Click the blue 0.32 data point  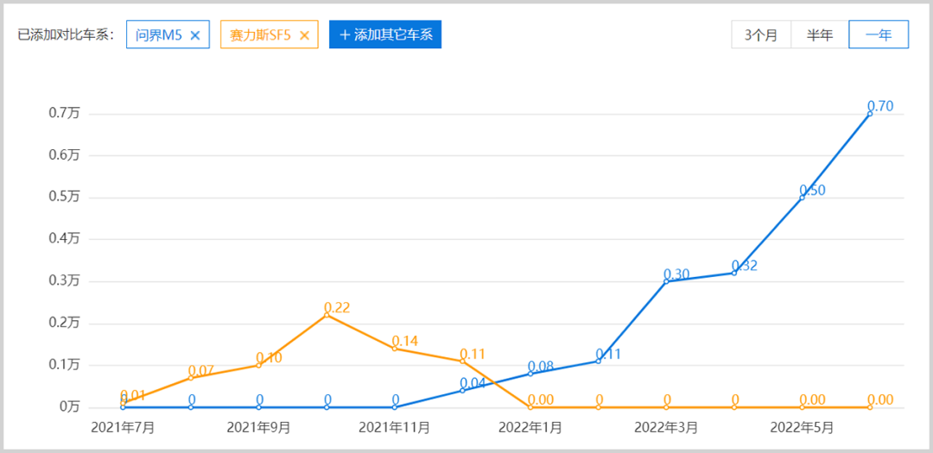(734, 273)
